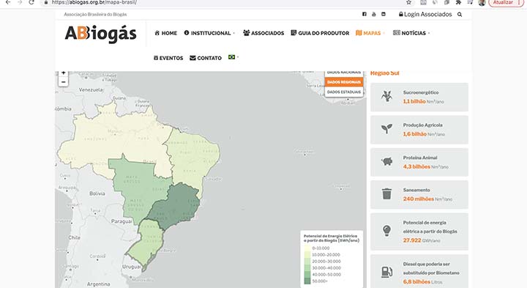Open the GUIA DO PRODUTOR page
The height and width of the screenshot is (288, 527).
click(x=320, y=33)
